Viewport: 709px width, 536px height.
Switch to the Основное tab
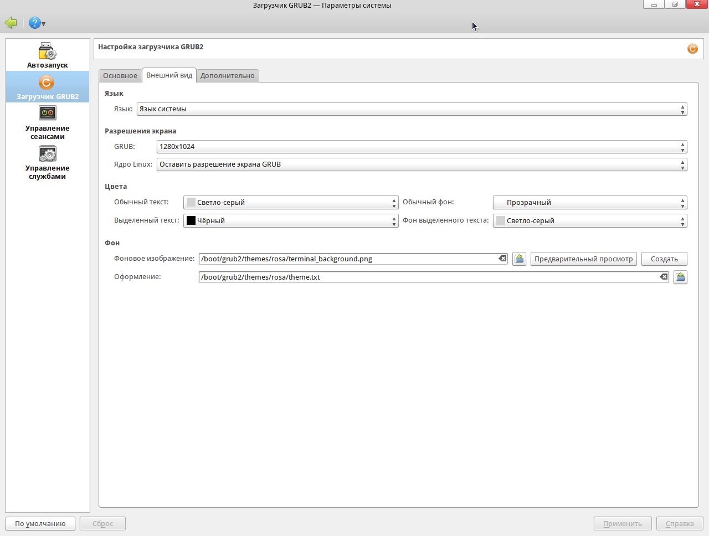coord(120,76)
